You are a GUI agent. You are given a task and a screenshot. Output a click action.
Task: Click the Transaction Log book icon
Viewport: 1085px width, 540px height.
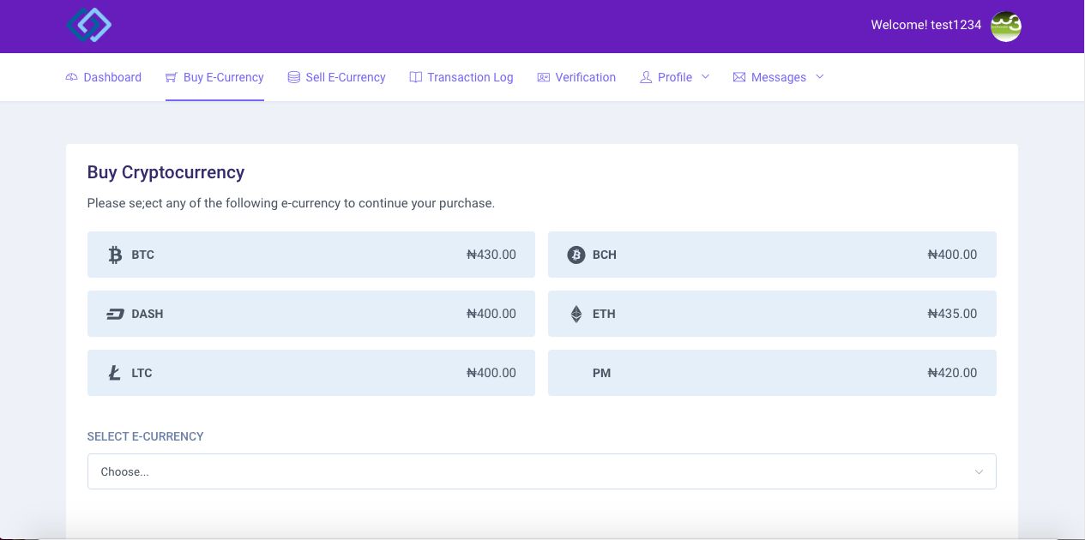[x=416, y=77]
